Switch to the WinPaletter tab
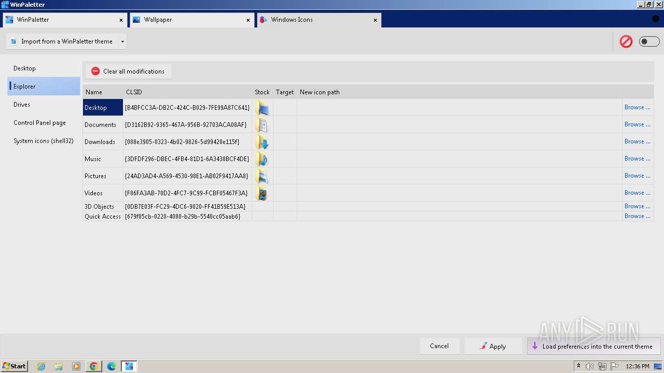 pyautogui.click(x=64, y=20)
